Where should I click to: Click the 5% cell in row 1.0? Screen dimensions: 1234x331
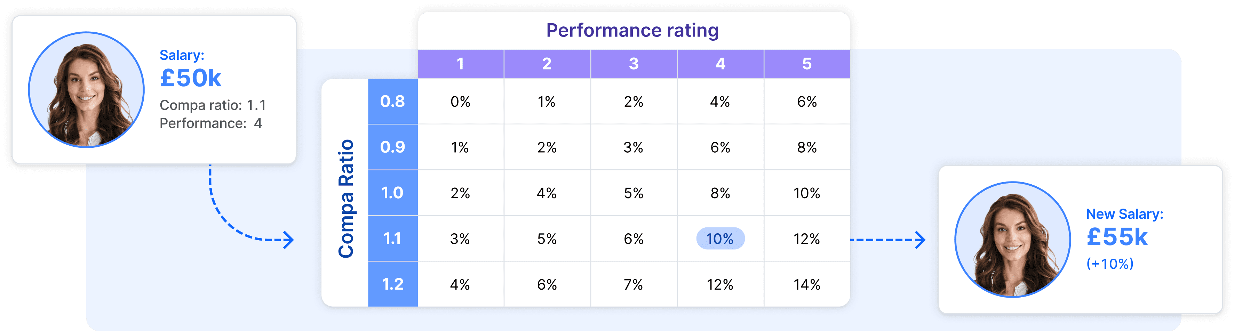tap(633, 193)
